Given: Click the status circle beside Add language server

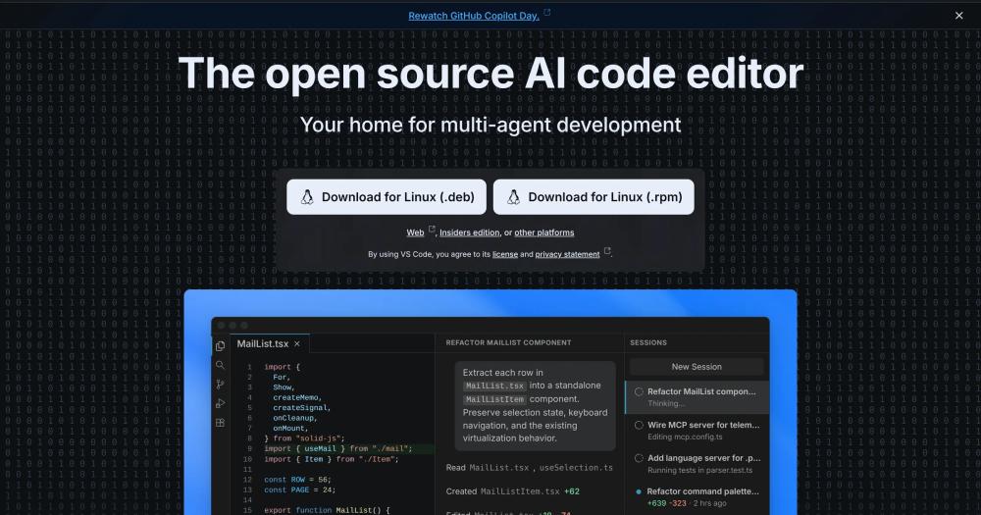Looking at the screenshot, I should pos(639,458).
